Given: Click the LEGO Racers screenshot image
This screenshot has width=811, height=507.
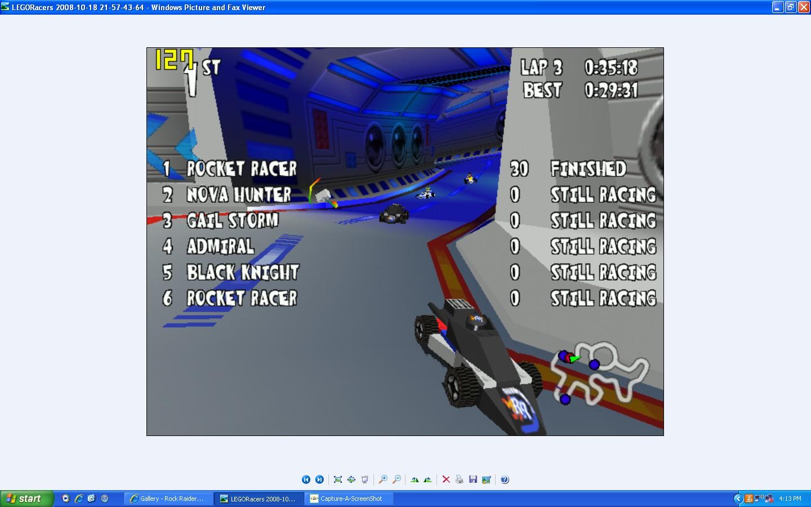Looking at the screenshot, I should tap(405, 242).
